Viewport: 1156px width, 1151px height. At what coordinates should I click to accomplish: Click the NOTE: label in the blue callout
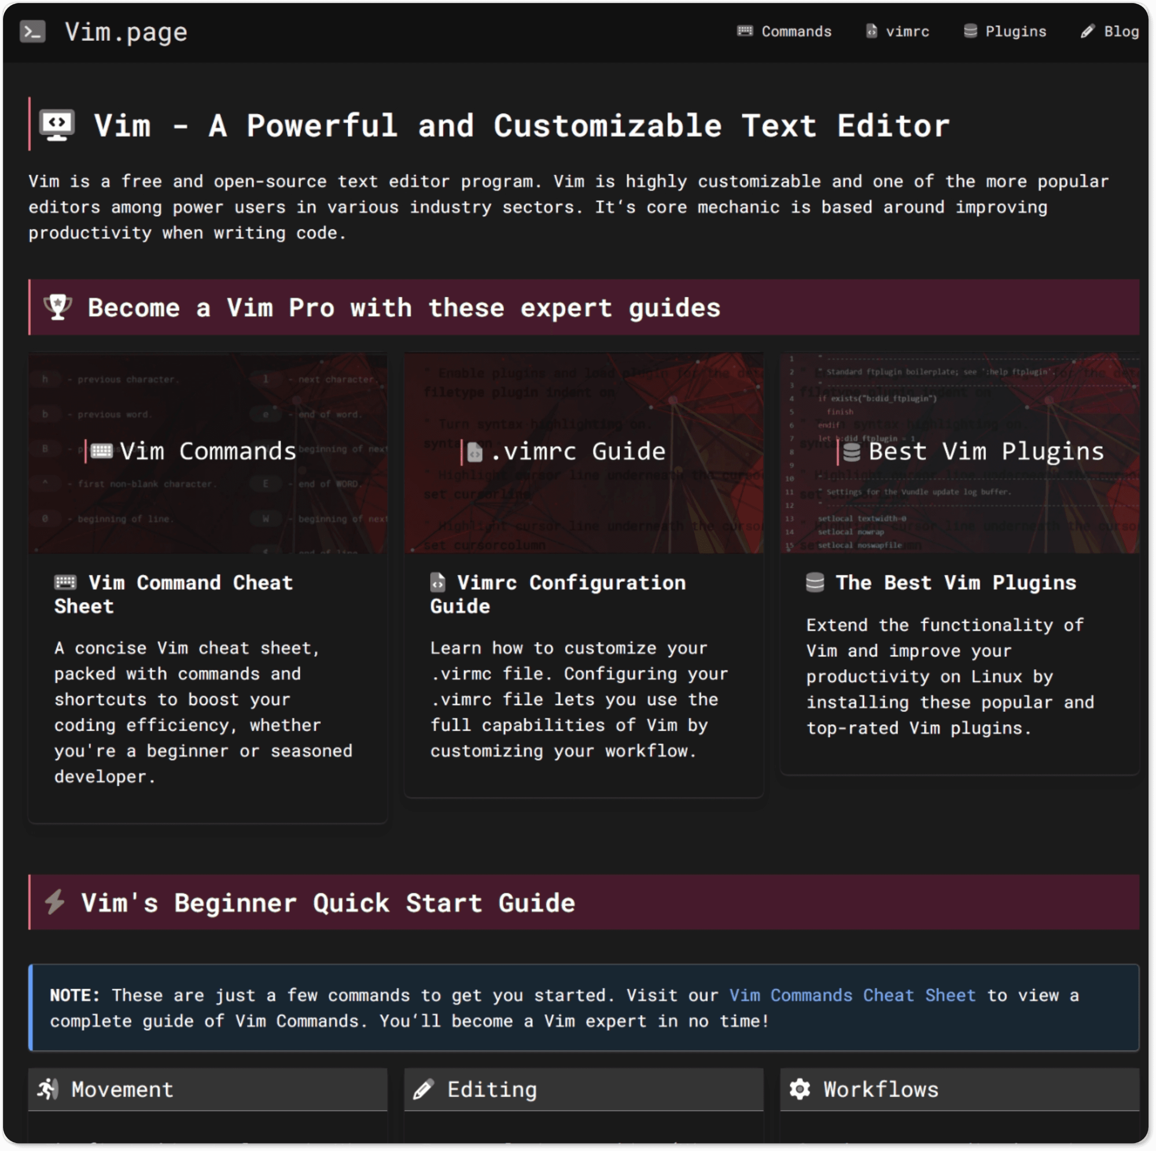75,995
